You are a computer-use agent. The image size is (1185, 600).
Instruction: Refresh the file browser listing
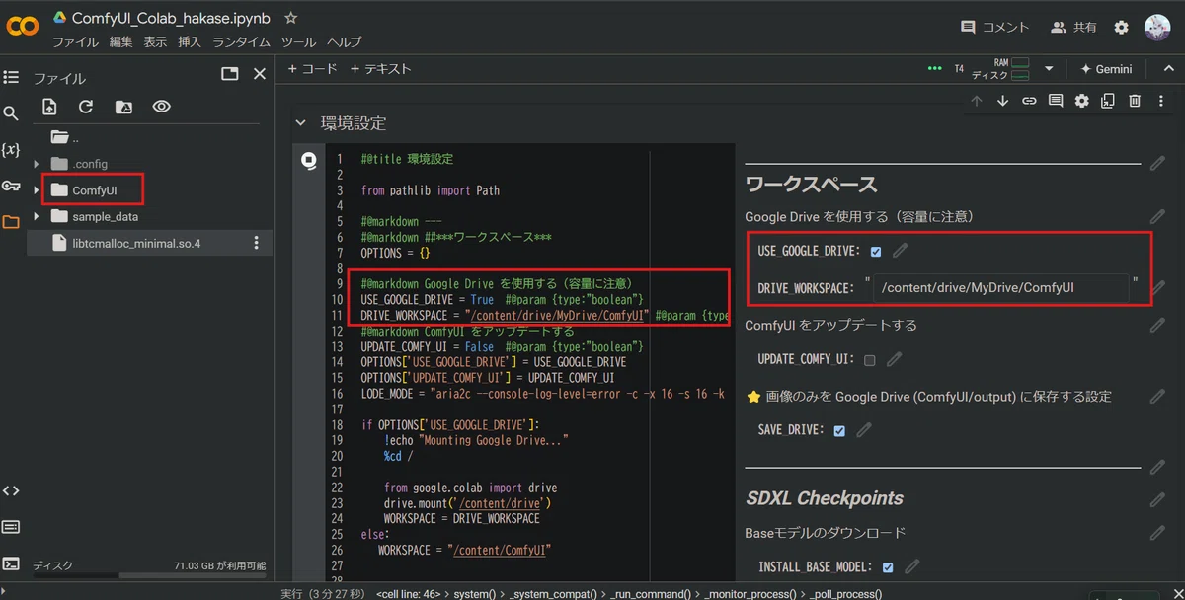pyautogui.click(x=86, y=107)
